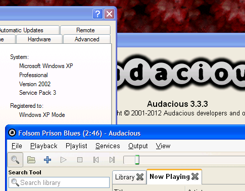The width and height of the screenshot is (245, 191).
Task: Click the Audacious logo icon in title bar
Action: (x=12, y=133)
